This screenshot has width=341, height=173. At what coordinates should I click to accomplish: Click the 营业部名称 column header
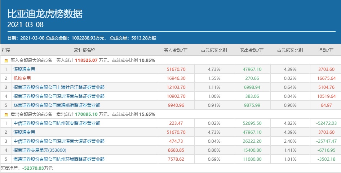(x=84, y=50)
